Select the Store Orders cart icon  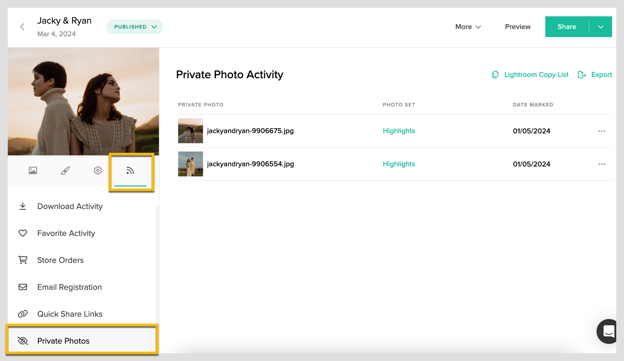click(x=23, y=260)
